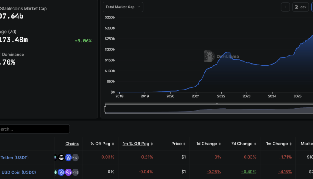
Task: Open the Total Market Cap dropdown
Action: (123, 7)
